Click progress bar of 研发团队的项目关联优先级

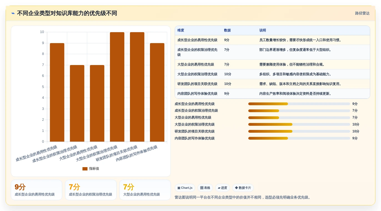[x=299, y=131]
